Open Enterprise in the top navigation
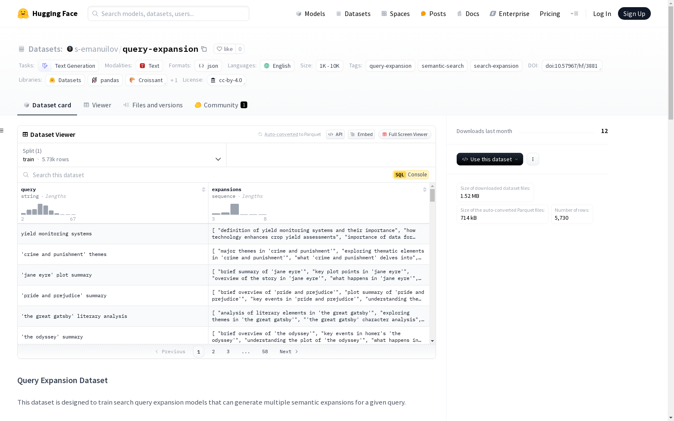The width and height of the screenshot is (674, 421). [x=509, y=13]
